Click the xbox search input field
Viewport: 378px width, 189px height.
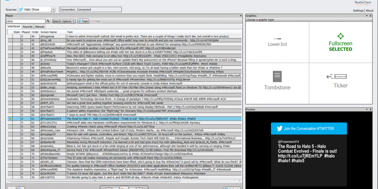(26, 21)
